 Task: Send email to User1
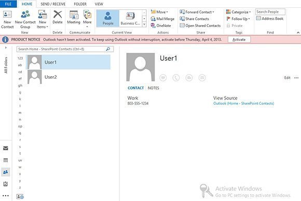click(202, 78)
